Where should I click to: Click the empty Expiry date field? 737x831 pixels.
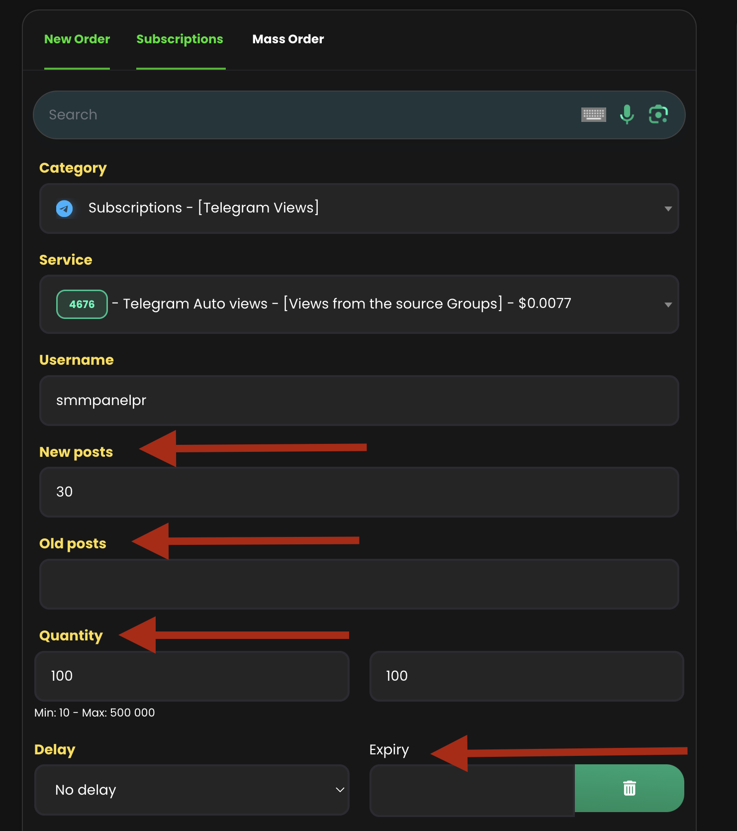pos(471,790)
